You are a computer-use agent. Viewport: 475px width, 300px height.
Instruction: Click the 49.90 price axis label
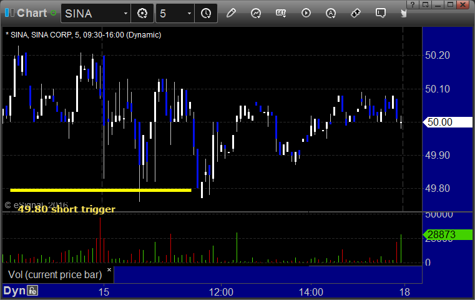coord(438,155)
